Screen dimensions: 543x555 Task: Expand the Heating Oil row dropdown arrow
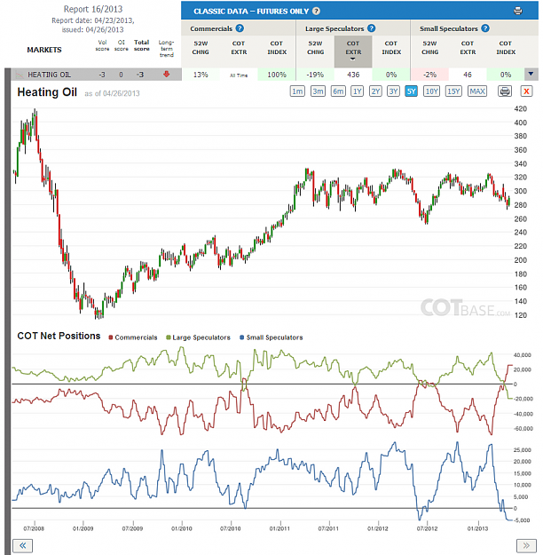[x=531, y=74]
